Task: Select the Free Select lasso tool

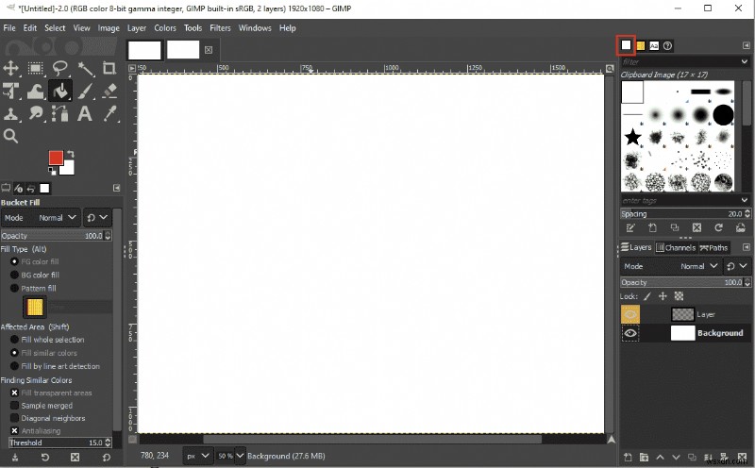Action: 60,68
